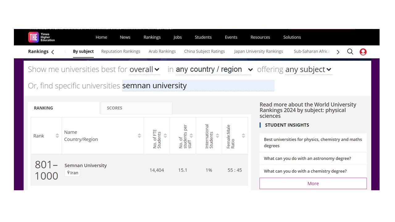Go to Japan University Rankings
395x222 pixels.
[258, 51]
